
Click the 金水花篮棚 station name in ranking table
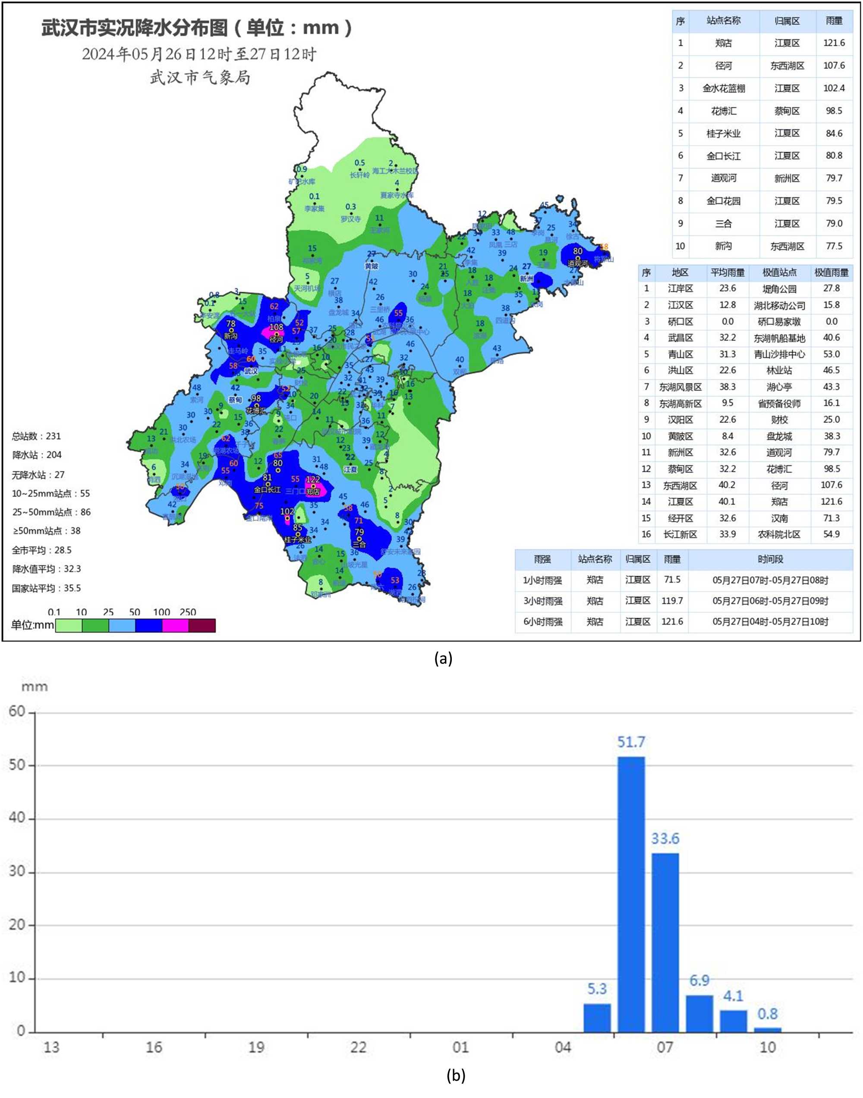click(x=723, y=89)
